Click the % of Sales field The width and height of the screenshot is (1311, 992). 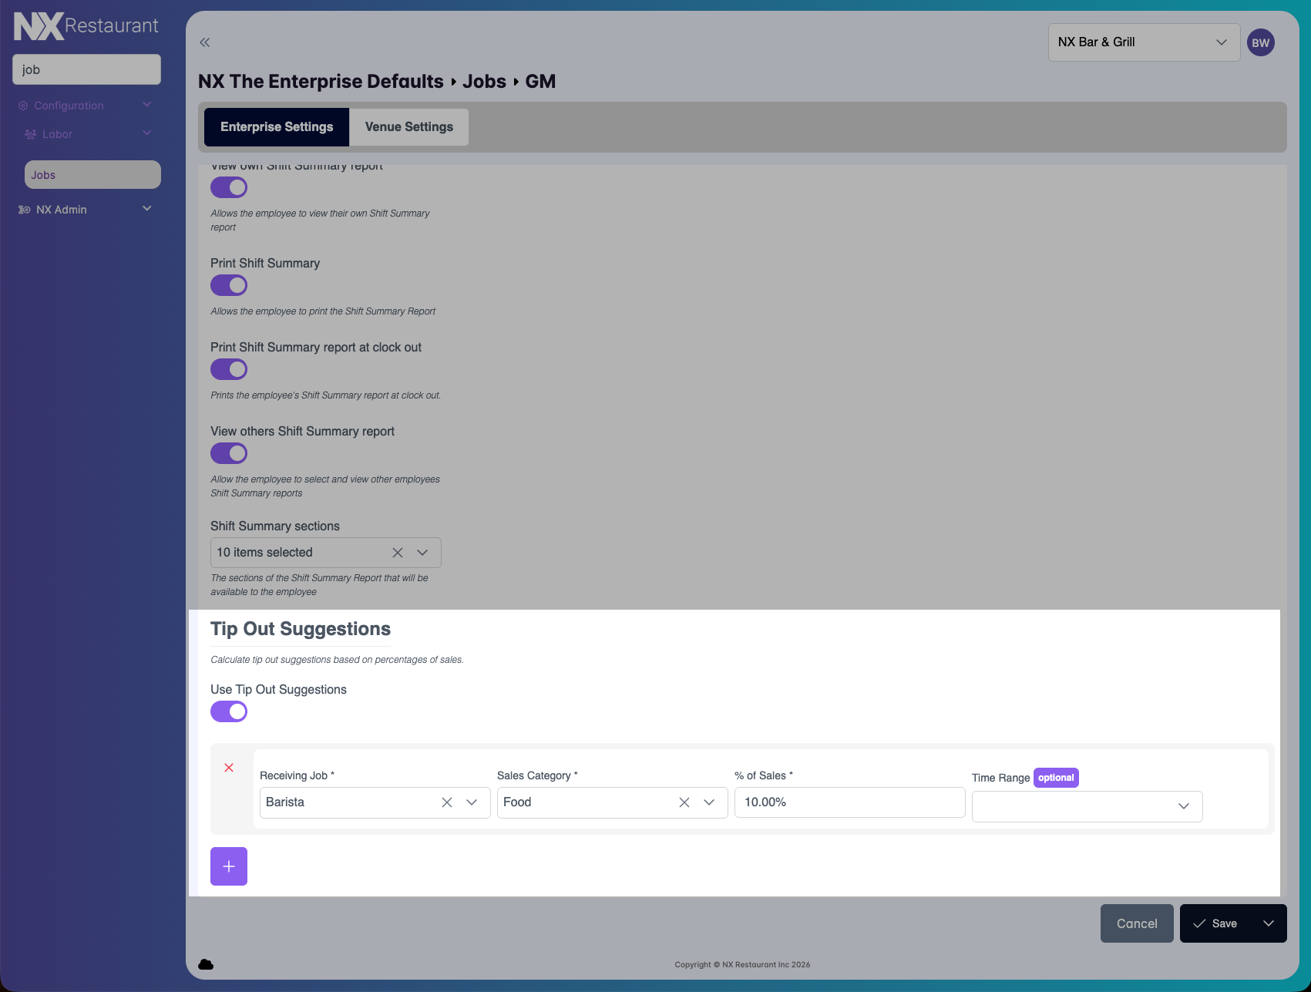tap(849, 802)
